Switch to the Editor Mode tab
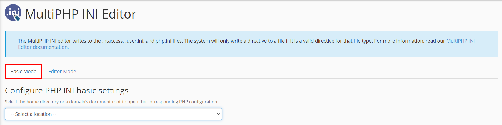The width and height of the screenshot is (502, 125). 62,71
